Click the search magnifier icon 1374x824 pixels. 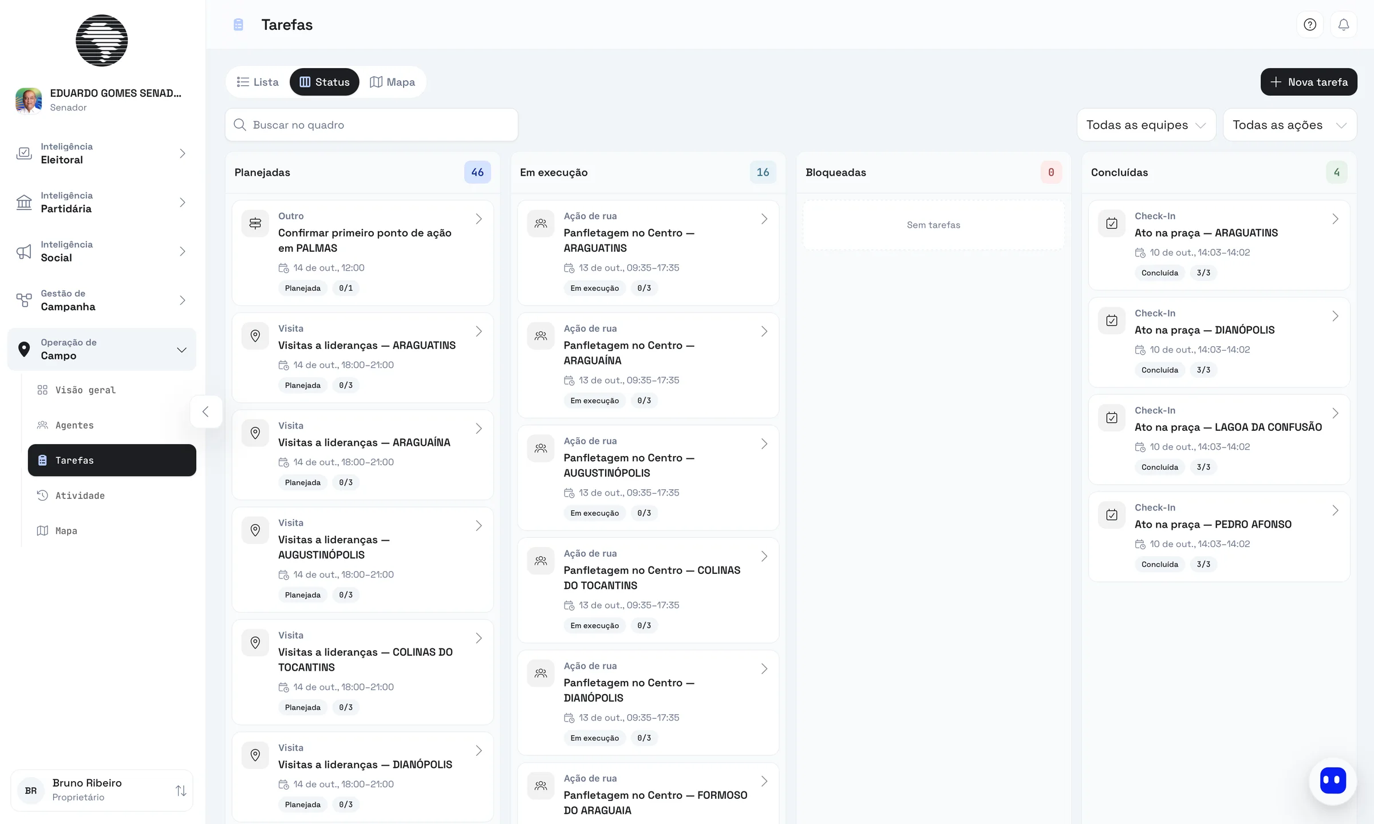(x=240, y=125)
